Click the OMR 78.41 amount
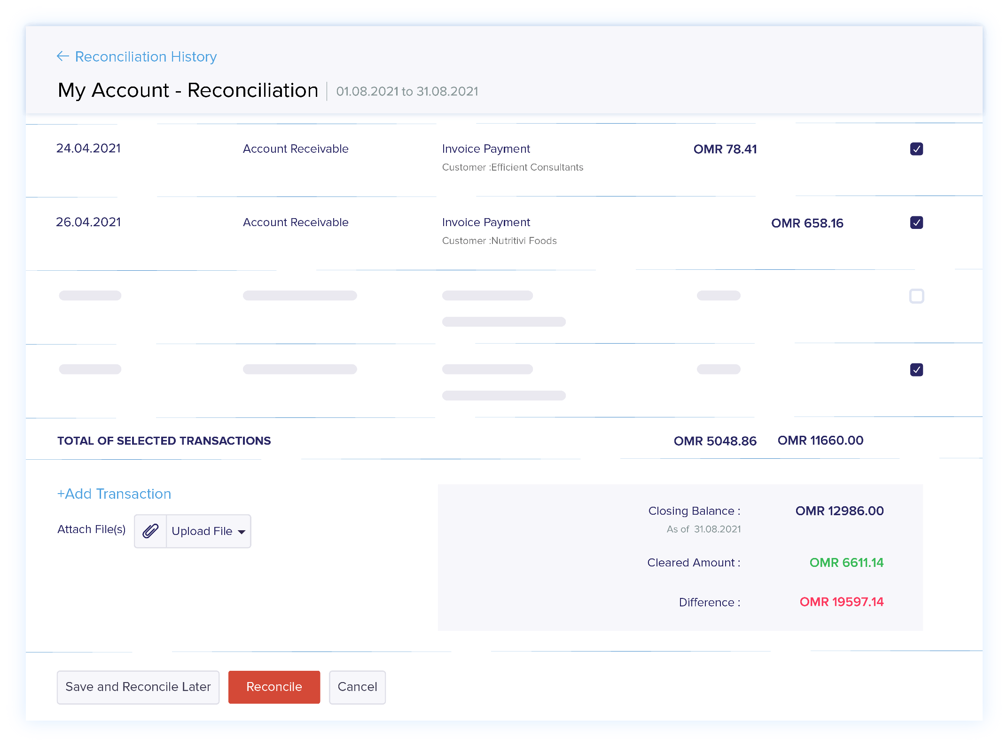Screen dimensions: 1008x746 coord(725,149)
